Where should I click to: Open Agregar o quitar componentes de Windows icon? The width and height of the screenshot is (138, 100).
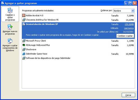[x=10, y=41]
